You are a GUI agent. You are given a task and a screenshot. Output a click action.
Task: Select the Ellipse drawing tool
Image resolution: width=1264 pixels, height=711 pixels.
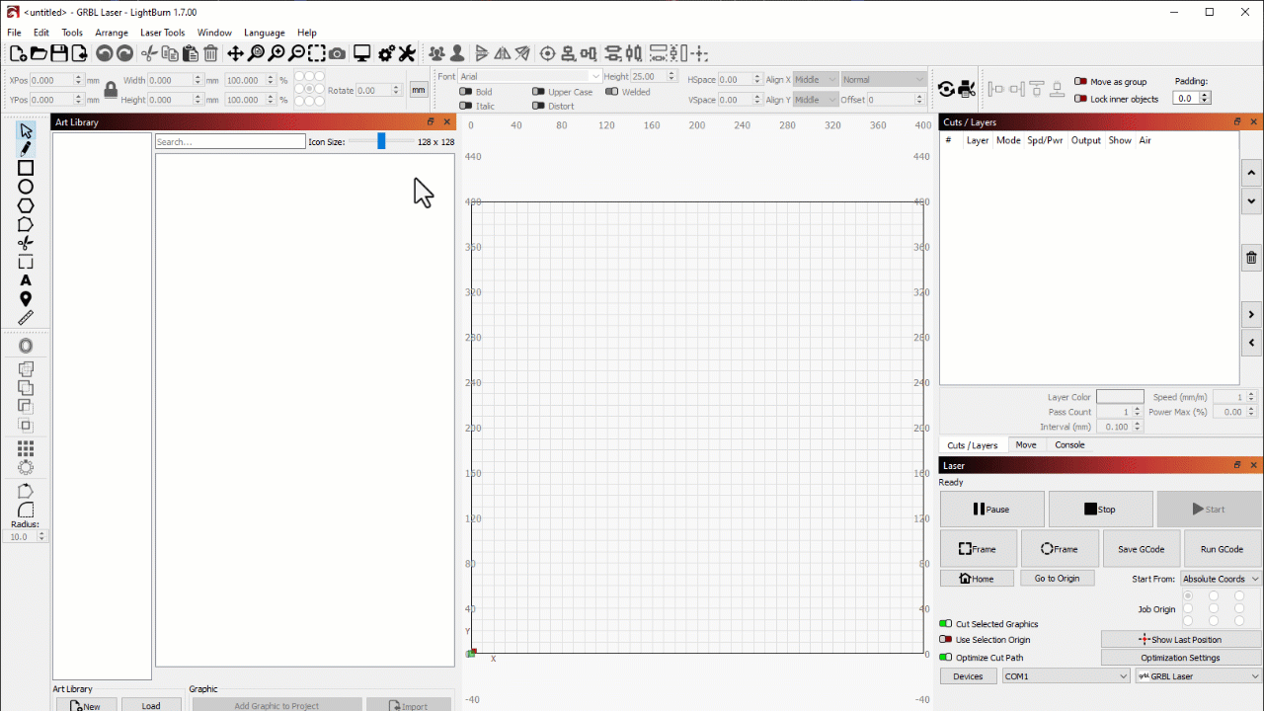click(27, 187)
